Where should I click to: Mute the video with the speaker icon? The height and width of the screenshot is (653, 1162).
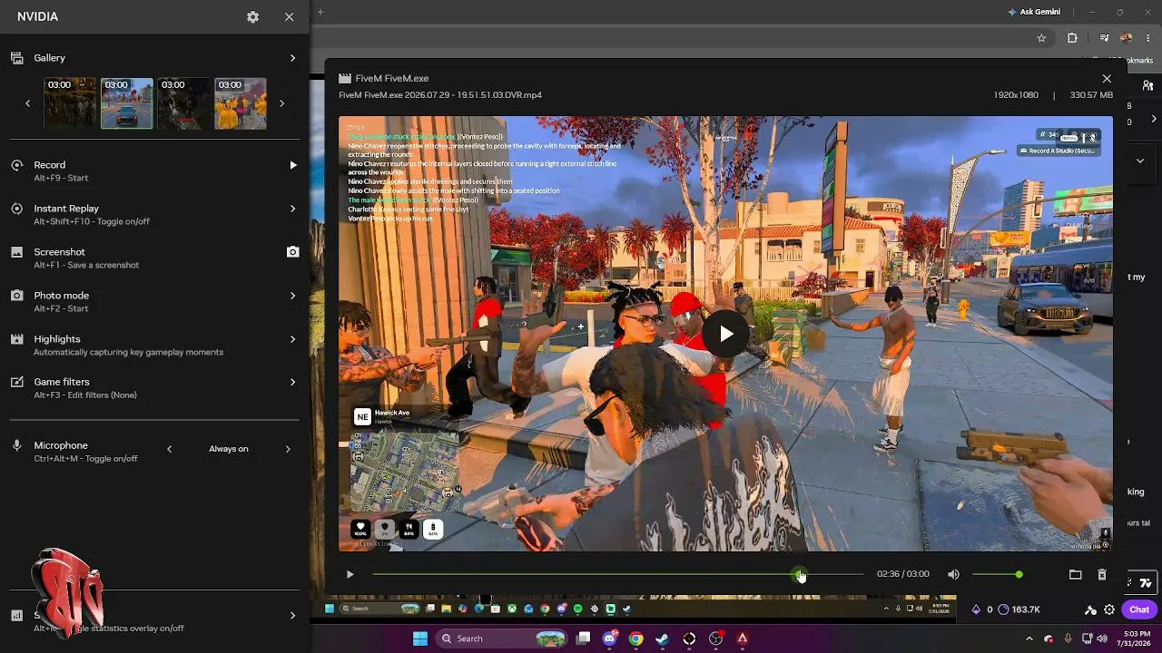953,574
